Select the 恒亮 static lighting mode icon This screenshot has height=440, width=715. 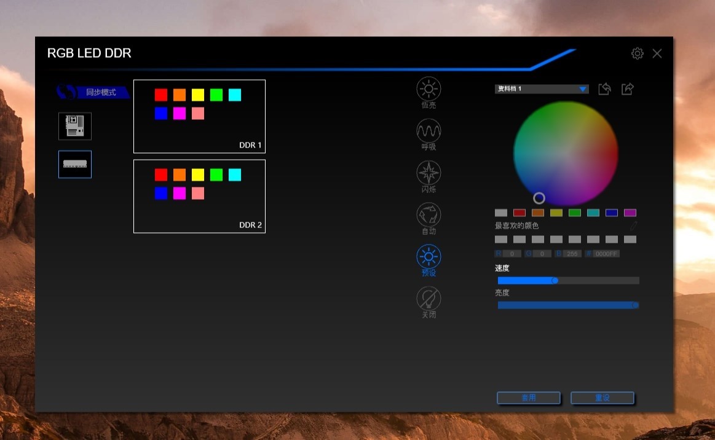pos(429,89)
